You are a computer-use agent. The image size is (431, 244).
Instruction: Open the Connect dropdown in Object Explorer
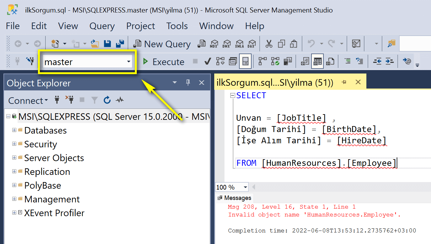coord(28,100)
